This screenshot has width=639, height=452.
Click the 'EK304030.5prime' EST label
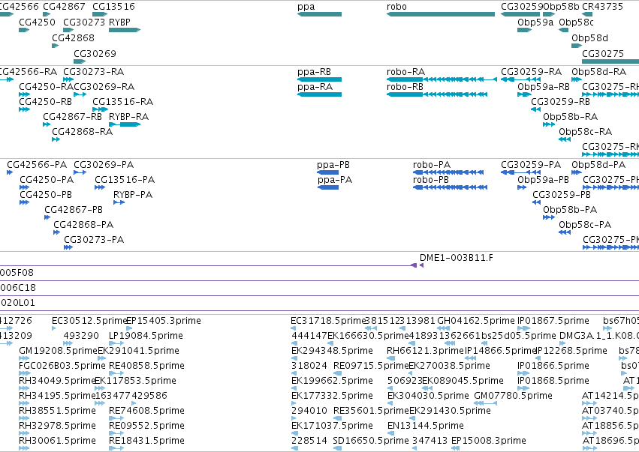pos(428,396)
